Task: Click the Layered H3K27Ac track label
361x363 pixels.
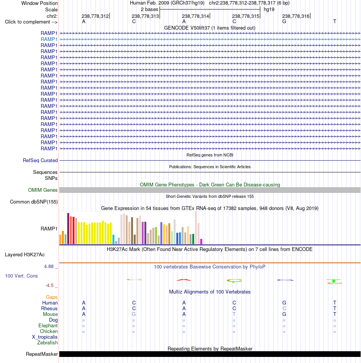Action: [25, 255]
